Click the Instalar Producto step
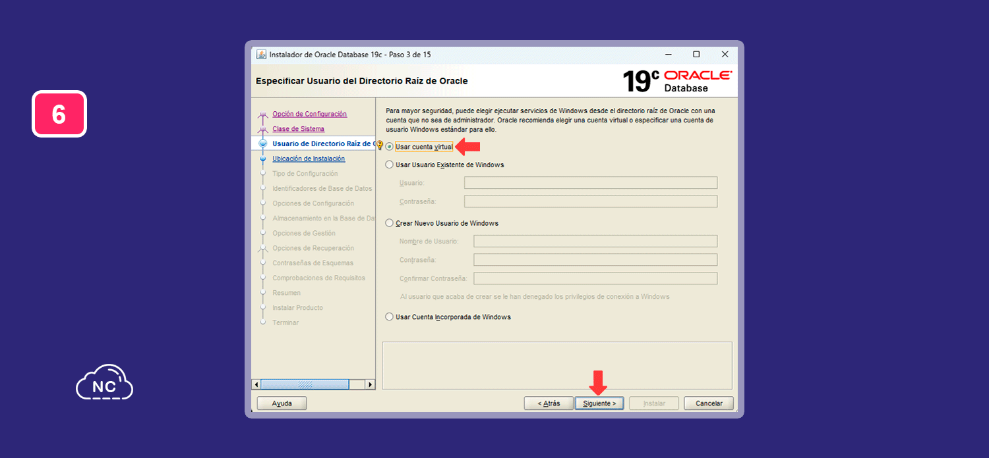 tap(297, 308)
